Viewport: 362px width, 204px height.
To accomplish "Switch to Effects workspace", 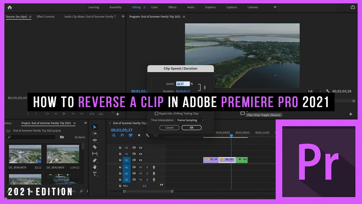I will (173, 7).
